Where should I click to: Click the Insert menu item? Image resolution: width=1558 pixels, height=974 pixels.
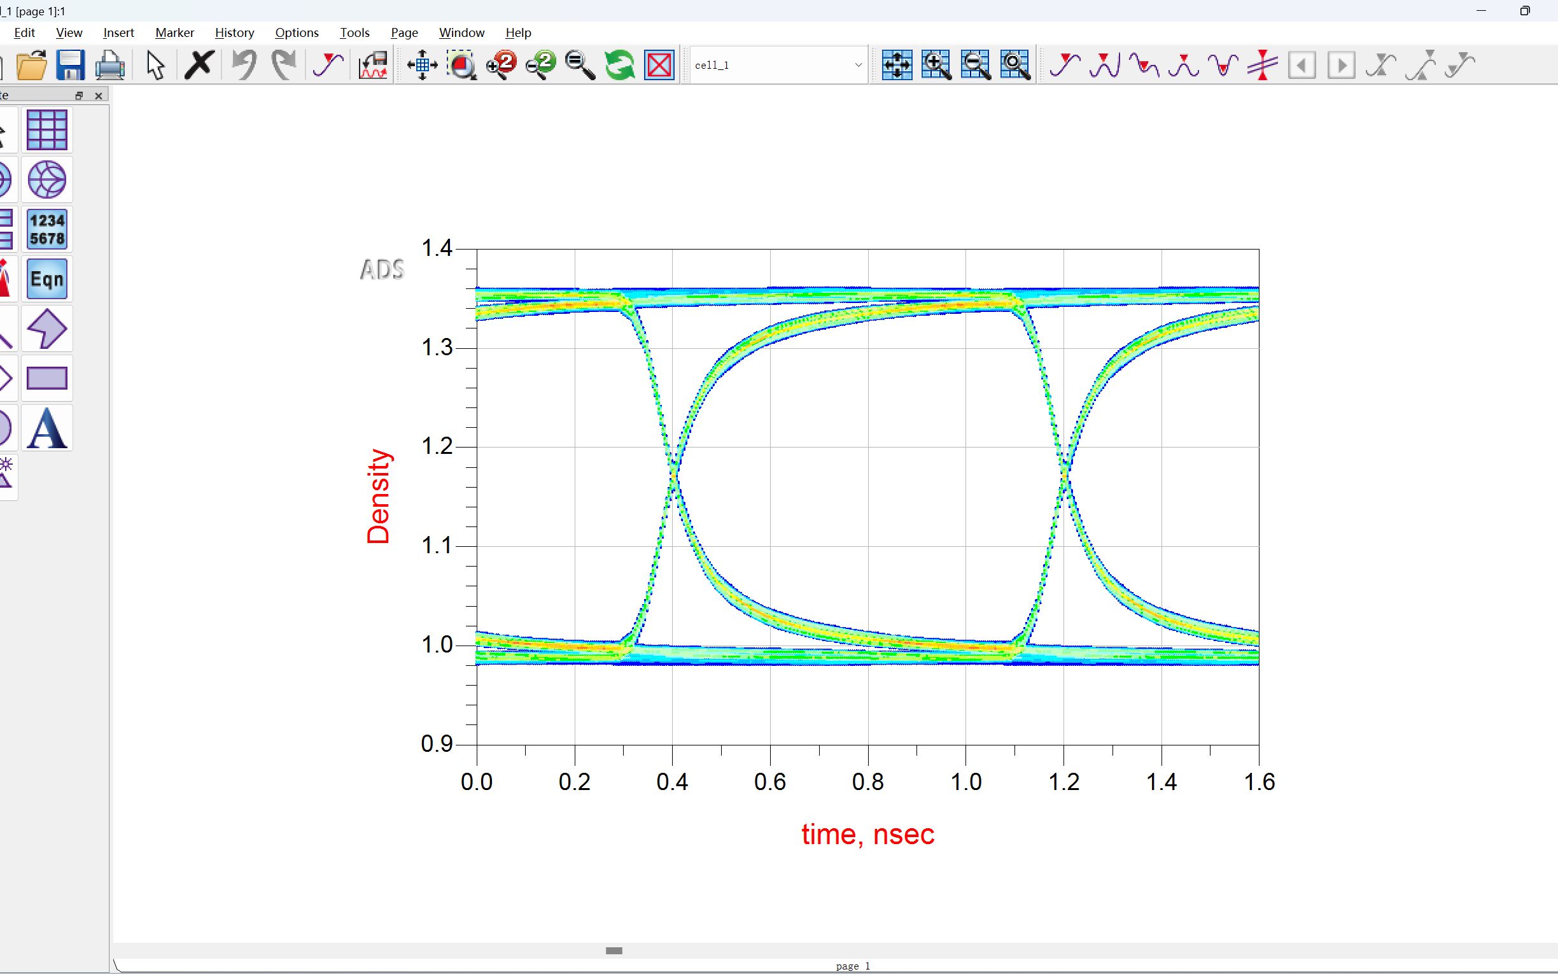119,31
